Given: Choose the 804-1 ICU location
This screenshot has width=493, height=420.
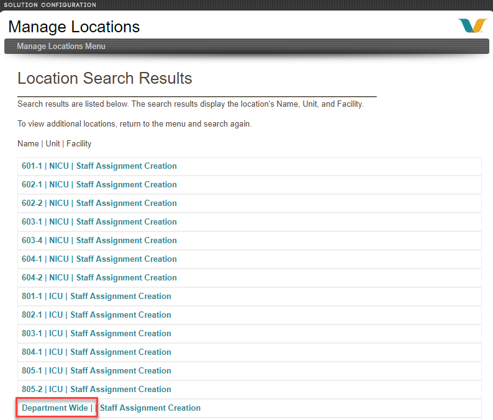Looking at the screenshot, I should coord(96,352).
